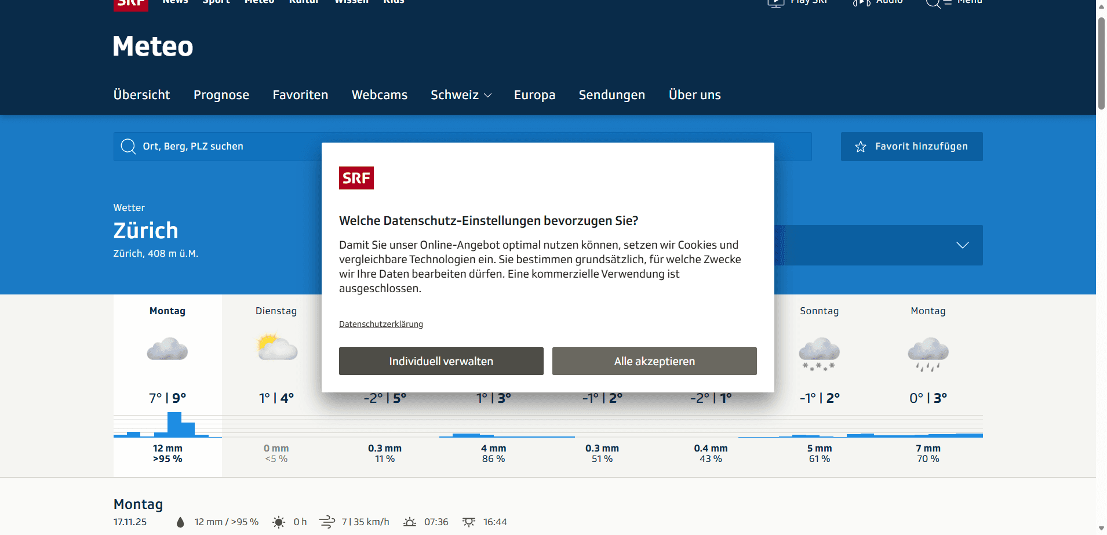Go to the Übersicht tab

[142, 95]
